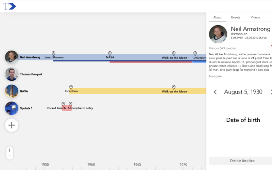Click Neil Armstrong portrait in panel
272x170 pixels.
click(x=218, y=34)
